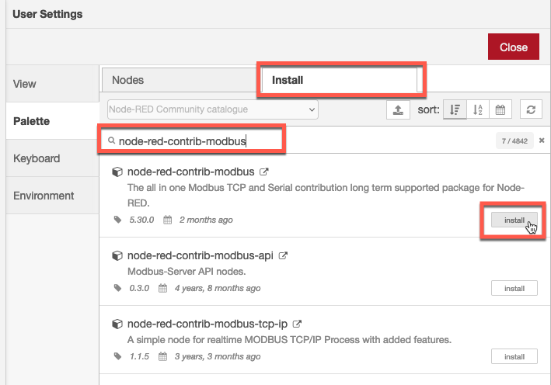Install node-red-contrib-modbus version 5.30.0
The width and height of the screenshot is (551, 385).
click(514, 220)
